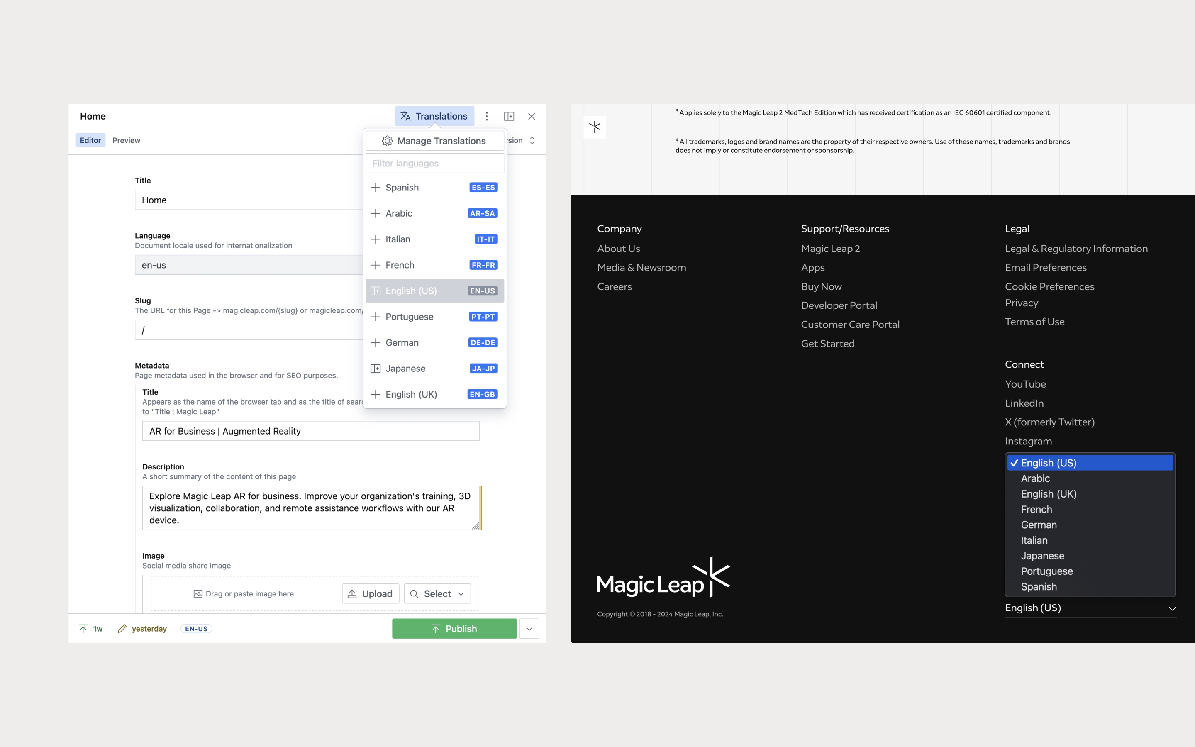Viewport: 1195px width, 747px height.
Task: Select English (UK) in site language dropdown
Action: [x=1090, y=493]
